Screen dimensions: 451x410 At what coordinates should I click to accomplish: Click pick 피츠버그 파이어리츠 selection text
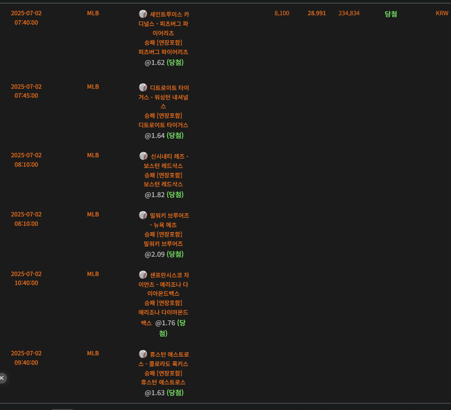[163, 52]
